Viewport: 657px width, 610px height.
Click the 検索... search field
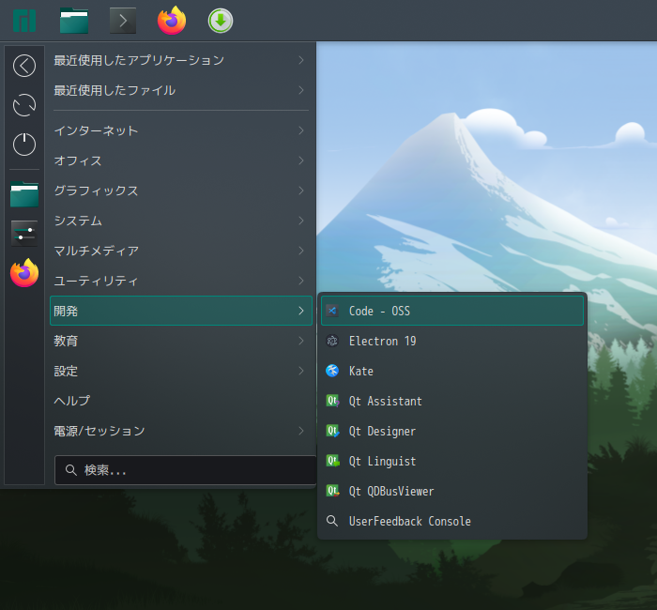185,470
